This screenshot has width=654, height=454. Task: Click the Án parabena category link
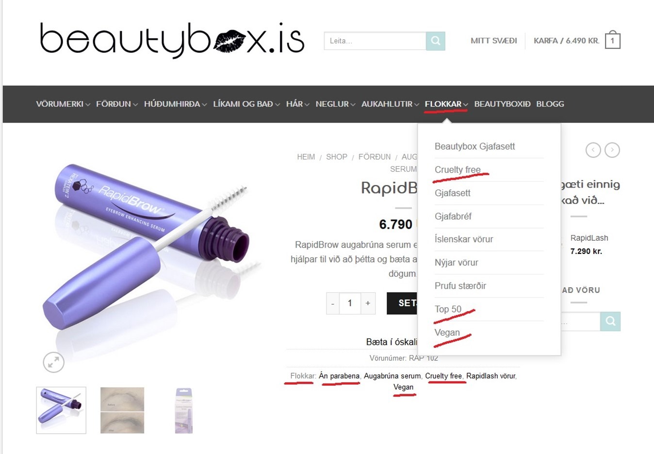coord(339,376)
